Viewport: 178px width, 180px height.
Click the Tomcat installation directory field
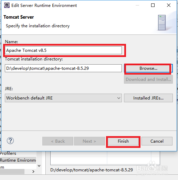point(63,68)
